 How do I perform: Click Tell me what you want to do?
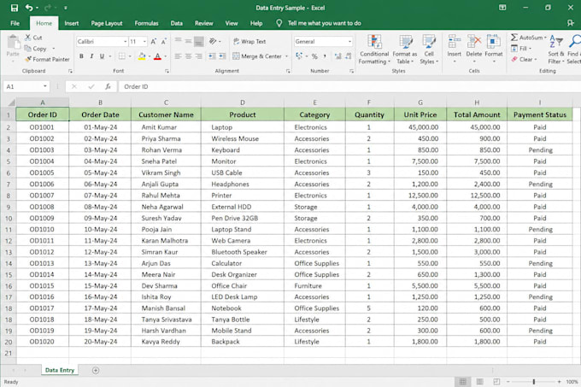[x=324, y=23]
